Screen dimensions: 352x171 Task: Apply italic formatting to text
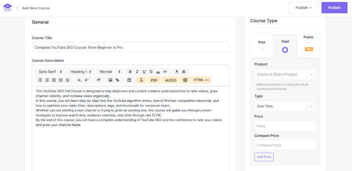pyautogui.click(x=137, y=72)
